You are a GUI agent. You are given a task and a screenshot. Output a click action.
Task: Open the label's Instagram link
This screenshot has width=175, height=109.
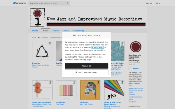coord(132,102)
